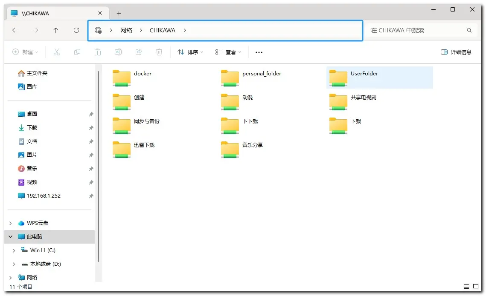Click the back navigation arrow
The width and height of the screenshot is (486, 296).
click(x=15, y=30)
